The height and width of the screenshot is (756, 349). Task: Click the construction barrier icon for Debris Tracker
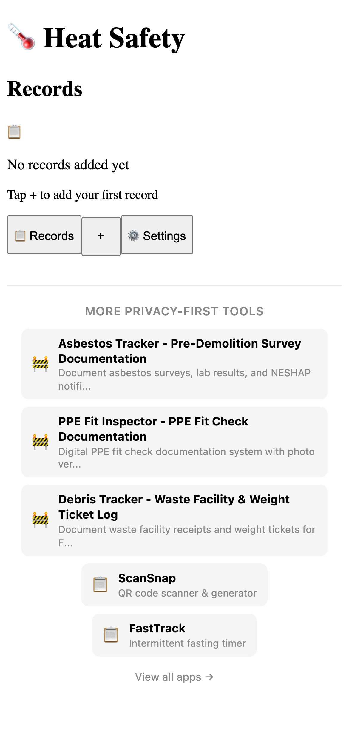pos(40,519)
